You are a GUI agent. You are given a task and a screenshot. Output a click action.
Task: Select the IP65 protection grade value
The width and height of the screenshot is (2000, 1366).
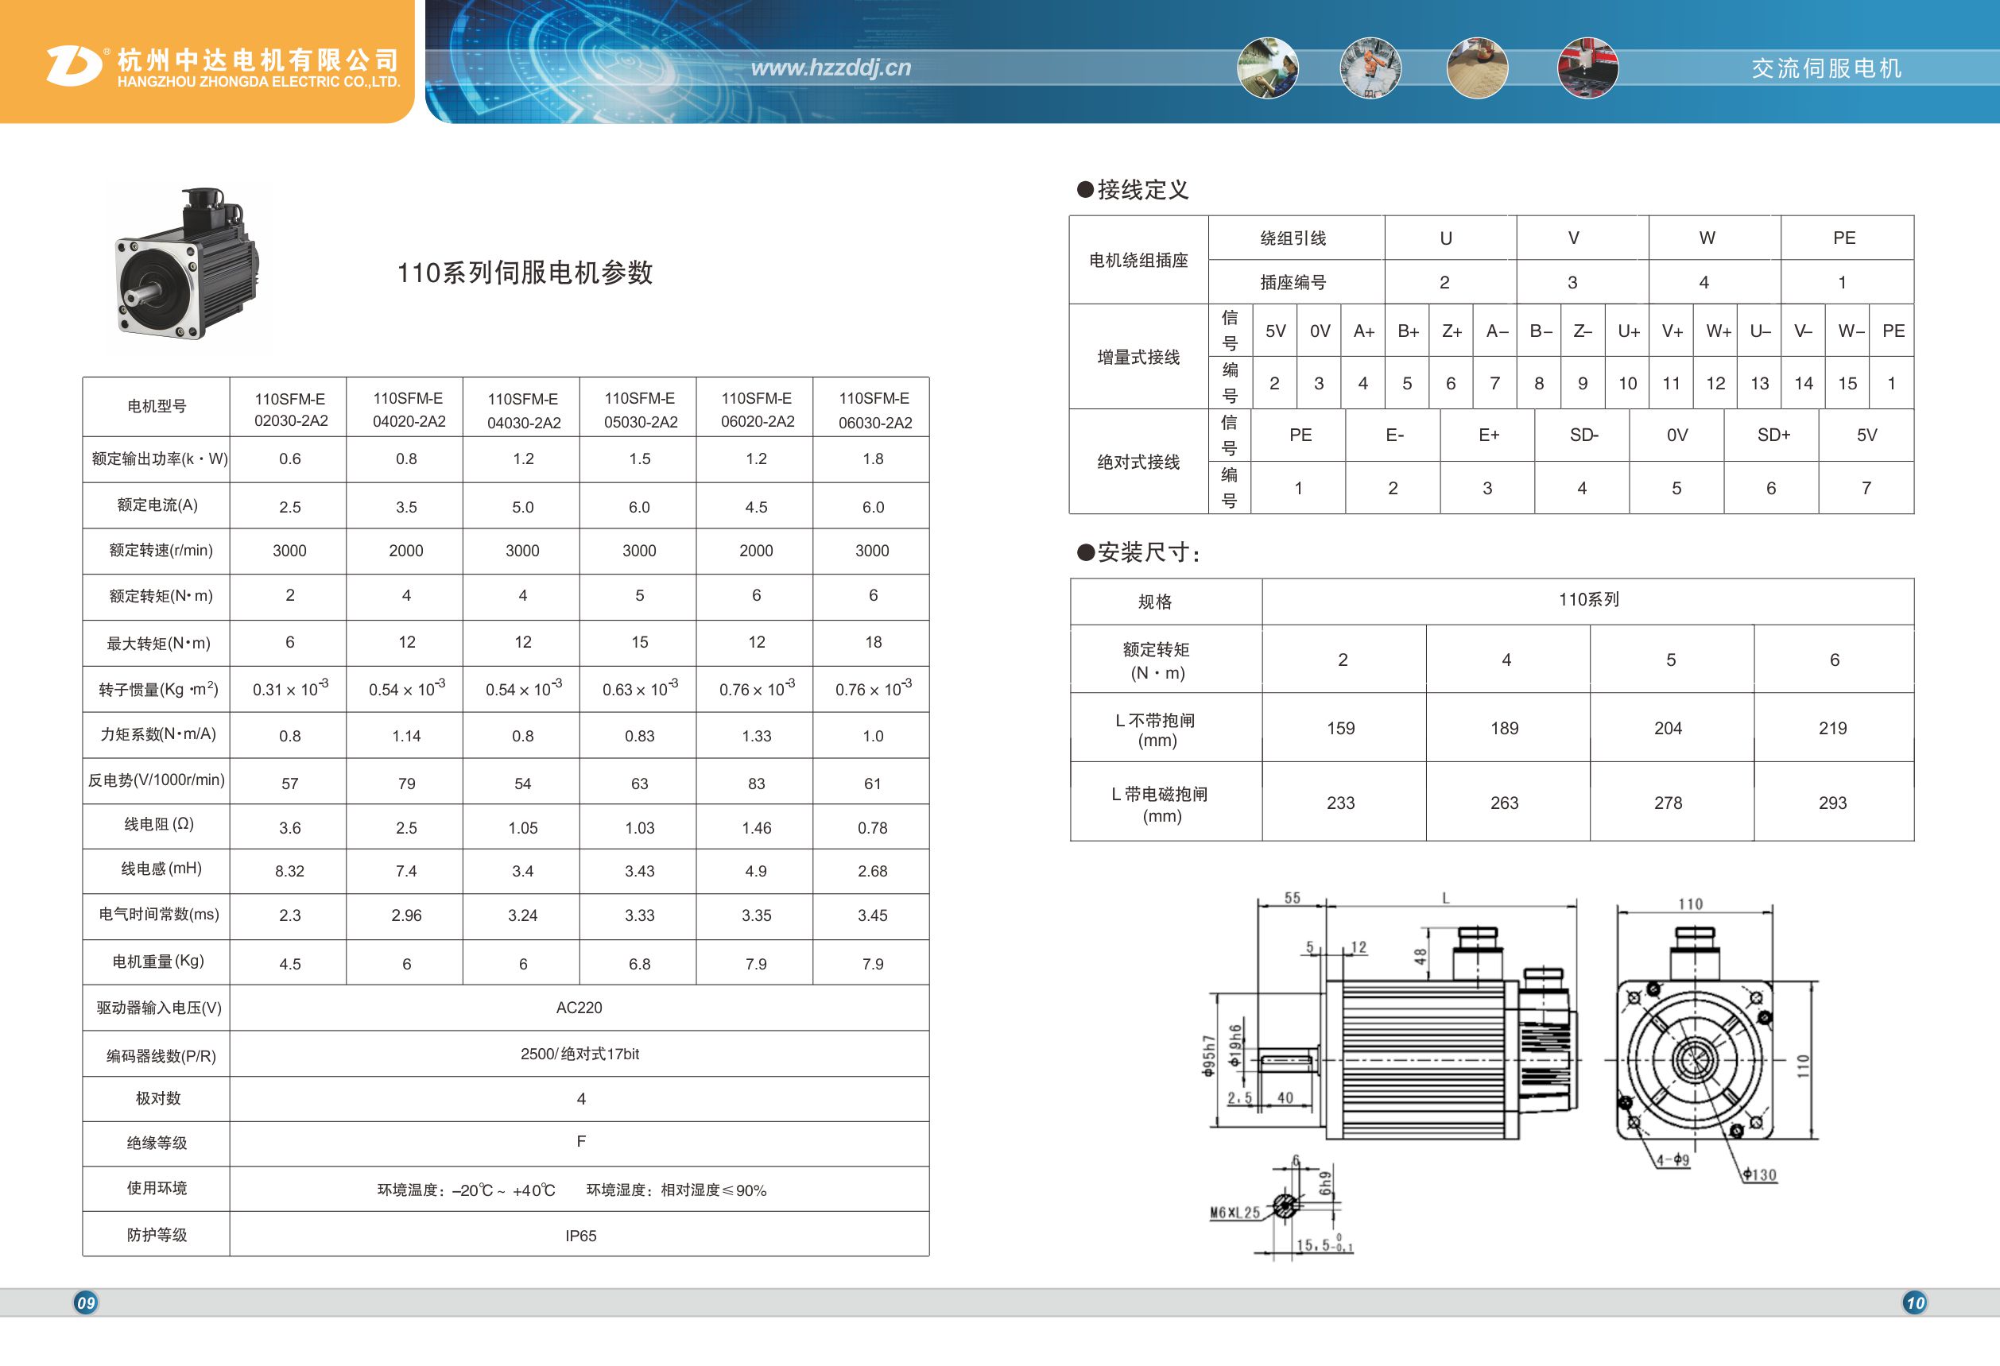pos(581,1235)
